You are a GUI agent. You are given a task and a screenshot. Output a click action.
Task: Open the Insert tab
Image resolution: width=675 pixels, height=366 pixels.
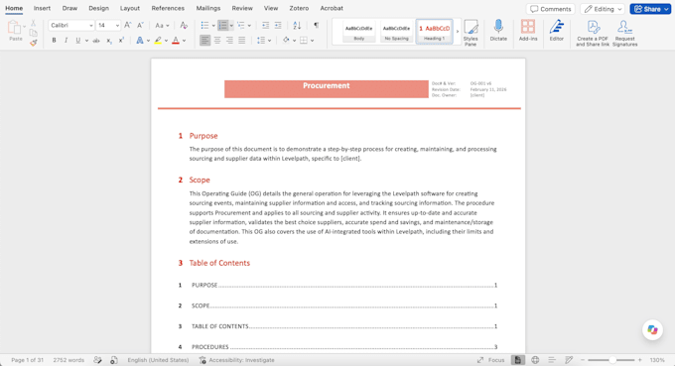(x=42, y=8)
